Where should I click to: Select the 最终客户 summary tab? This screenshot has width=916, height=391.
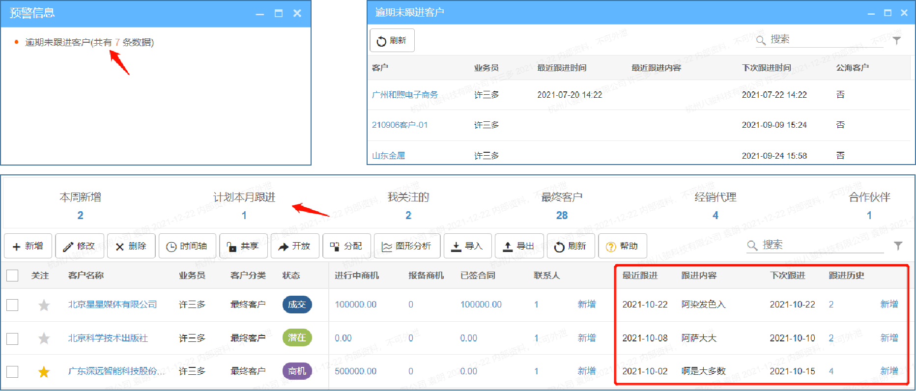click(561, 205)
